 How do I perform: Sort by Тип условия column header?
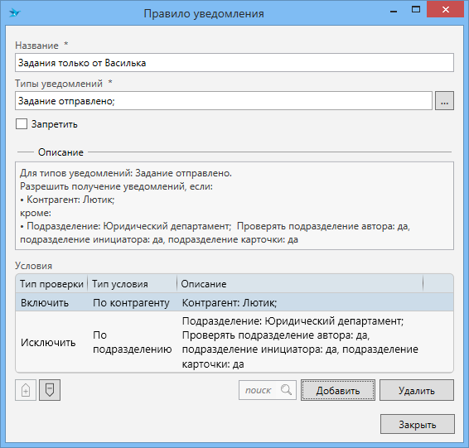[133, 284]
